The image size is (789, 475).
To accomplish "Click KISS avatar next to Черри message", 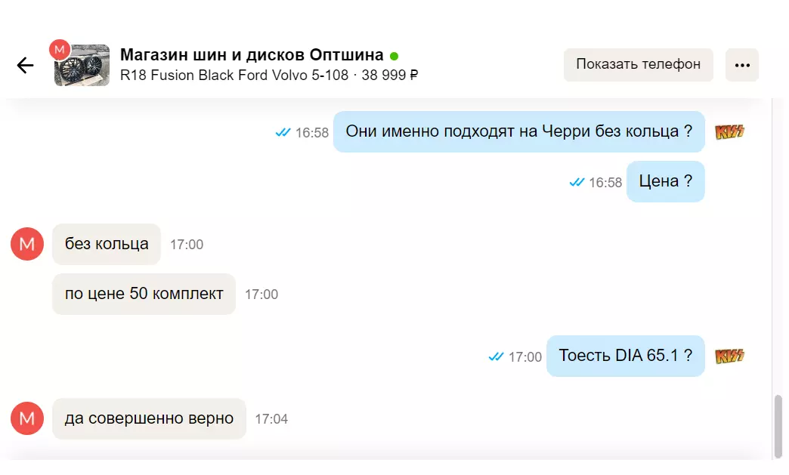I will pyautogui.click(x=729, y=131).
